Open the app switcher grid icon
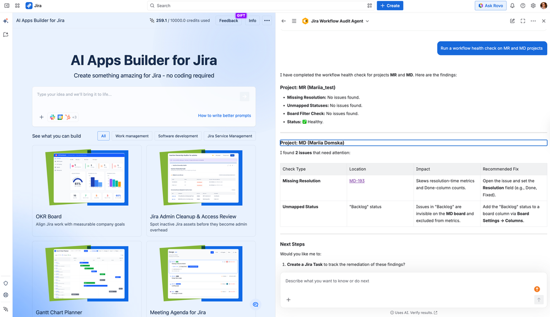The image size is (550, 317). [18, 6]
